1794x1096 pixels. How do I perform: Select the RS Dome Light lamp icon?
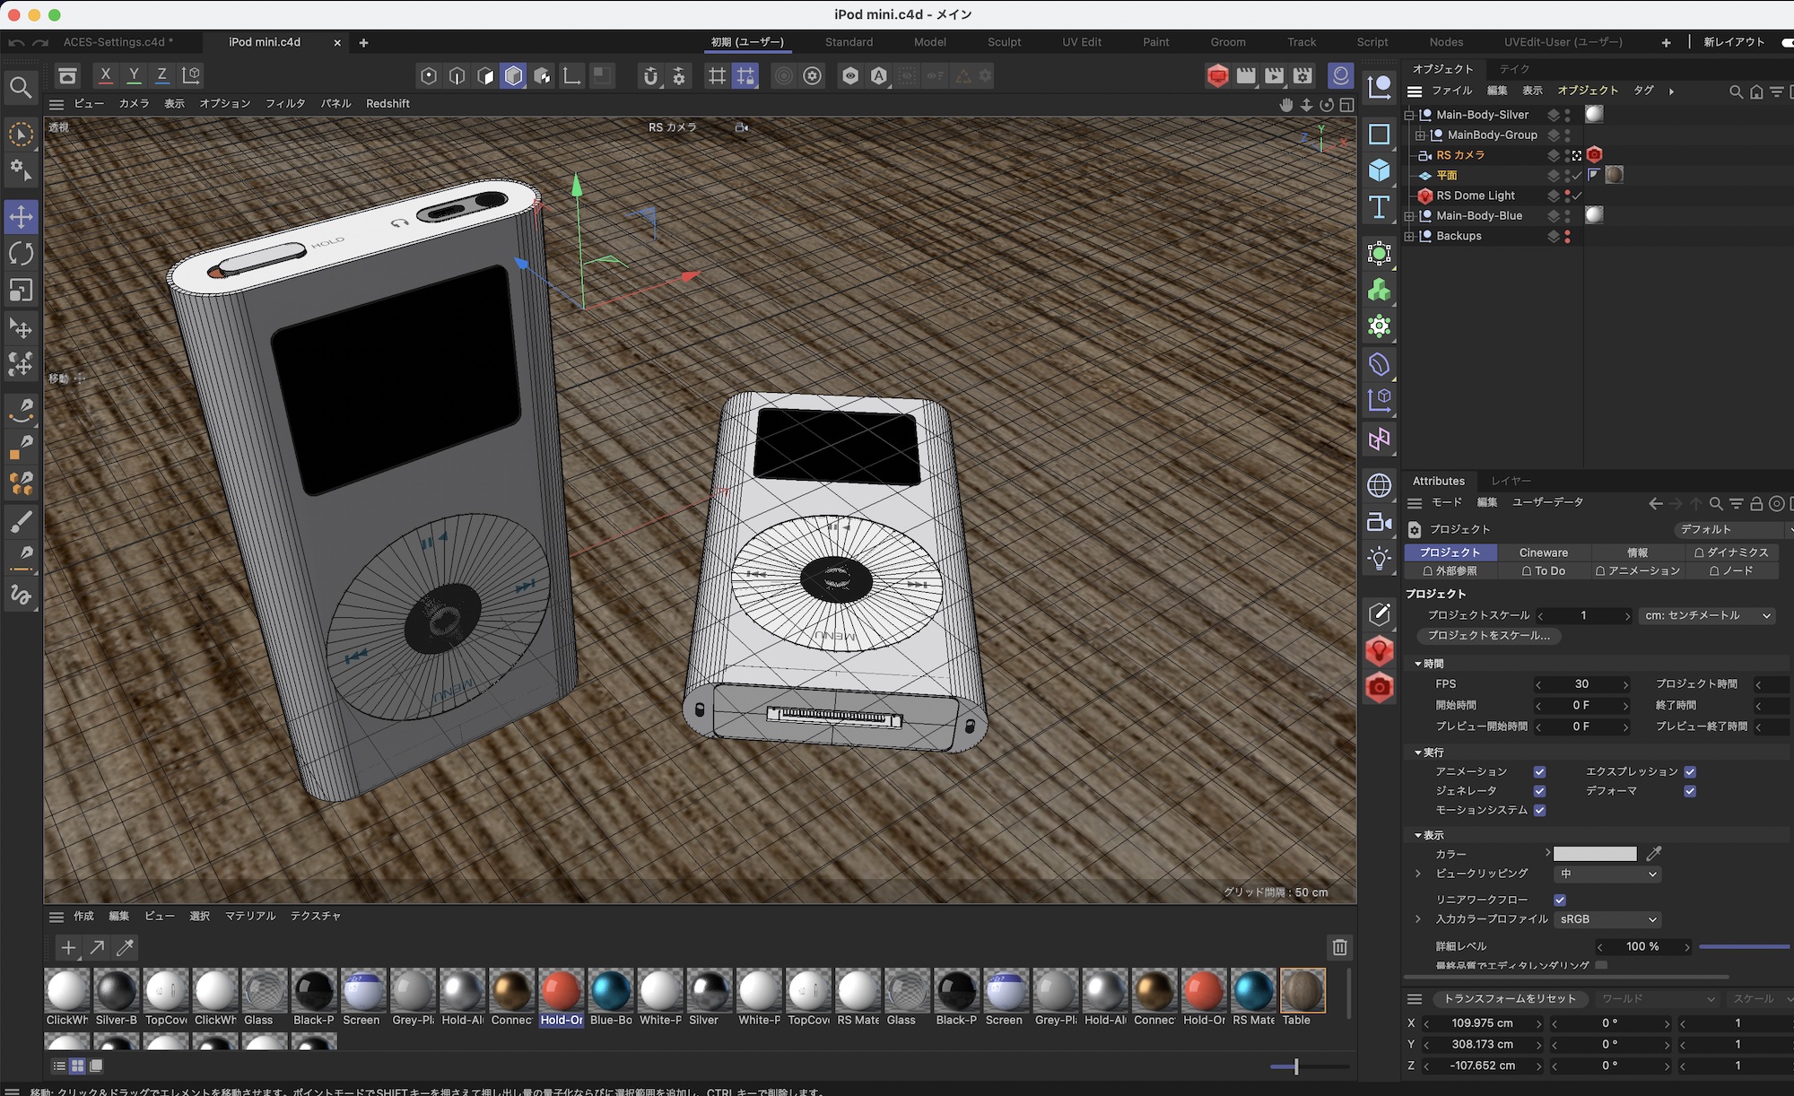[1425, 196]
